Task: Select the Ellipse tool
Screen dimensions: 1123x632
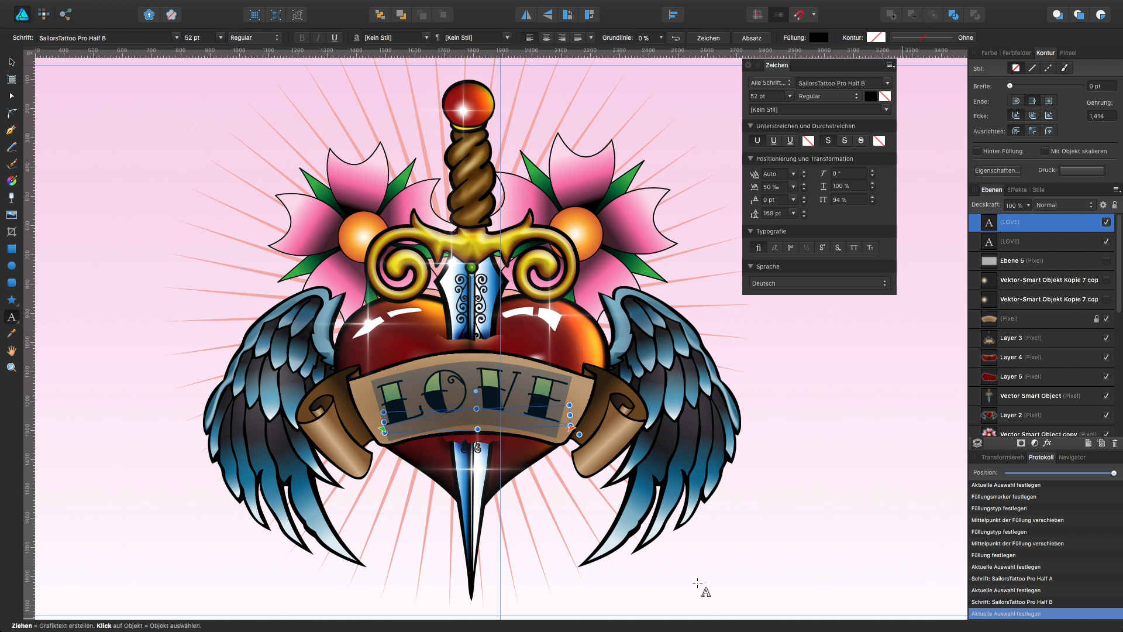Action: [12, 266]
